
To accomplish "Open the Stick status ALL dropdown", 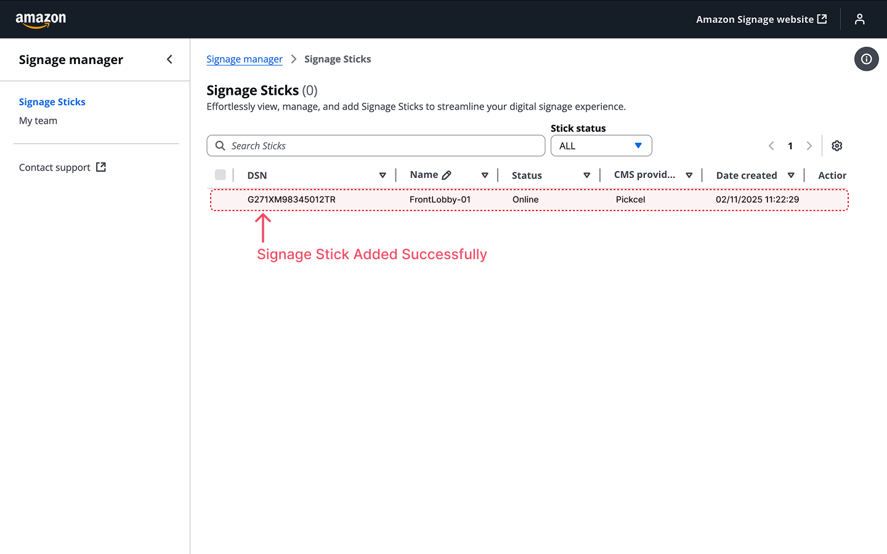I will 601,146.
